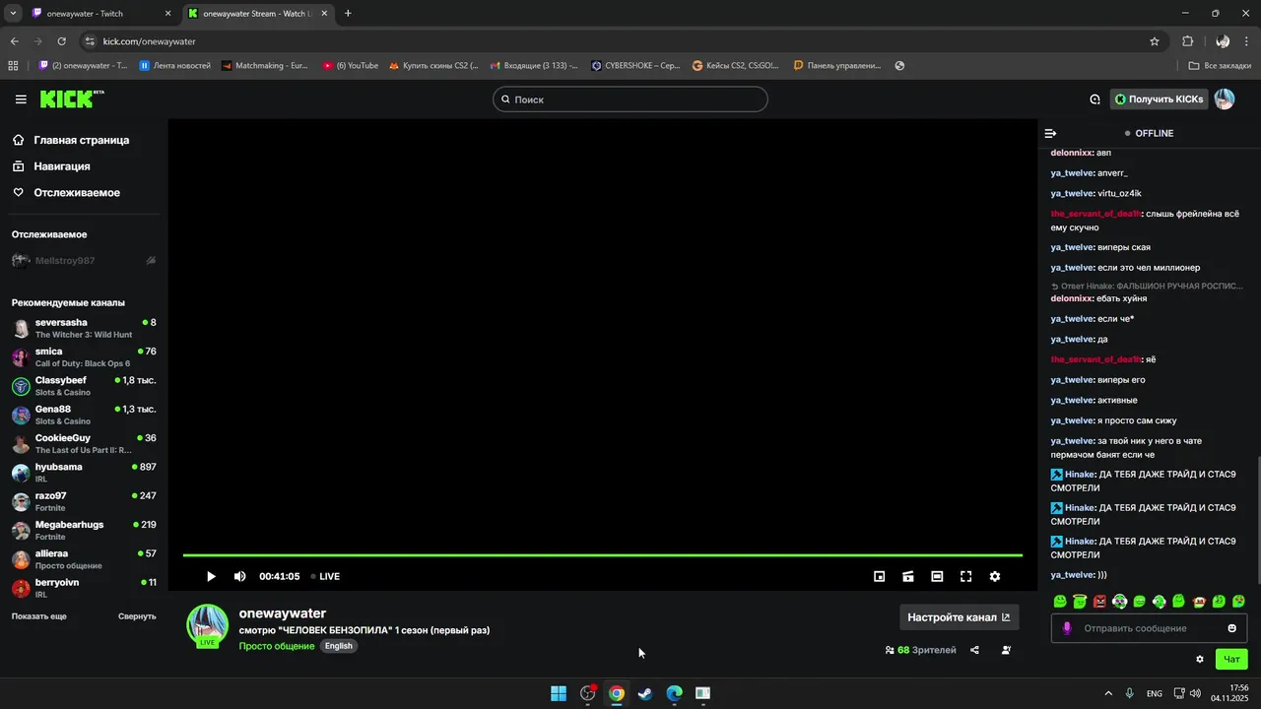The image size is (1261, 709).
Task: Open a new browser tab
Action: (x=348, y=14)
